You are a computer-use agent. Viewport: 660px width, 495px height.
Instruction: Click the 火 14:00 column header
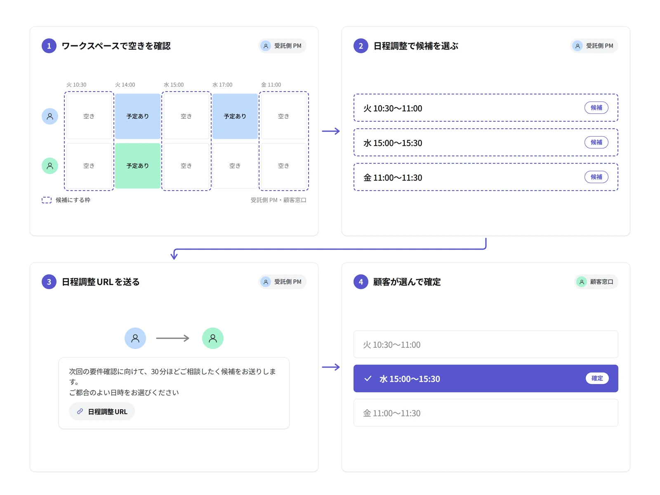[x=125, y=85]
